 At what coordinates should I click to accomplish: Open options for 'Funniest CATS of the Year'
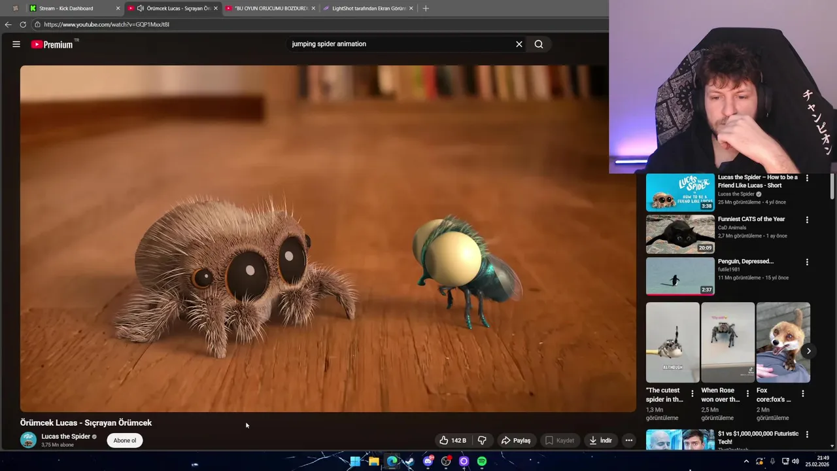807,220
